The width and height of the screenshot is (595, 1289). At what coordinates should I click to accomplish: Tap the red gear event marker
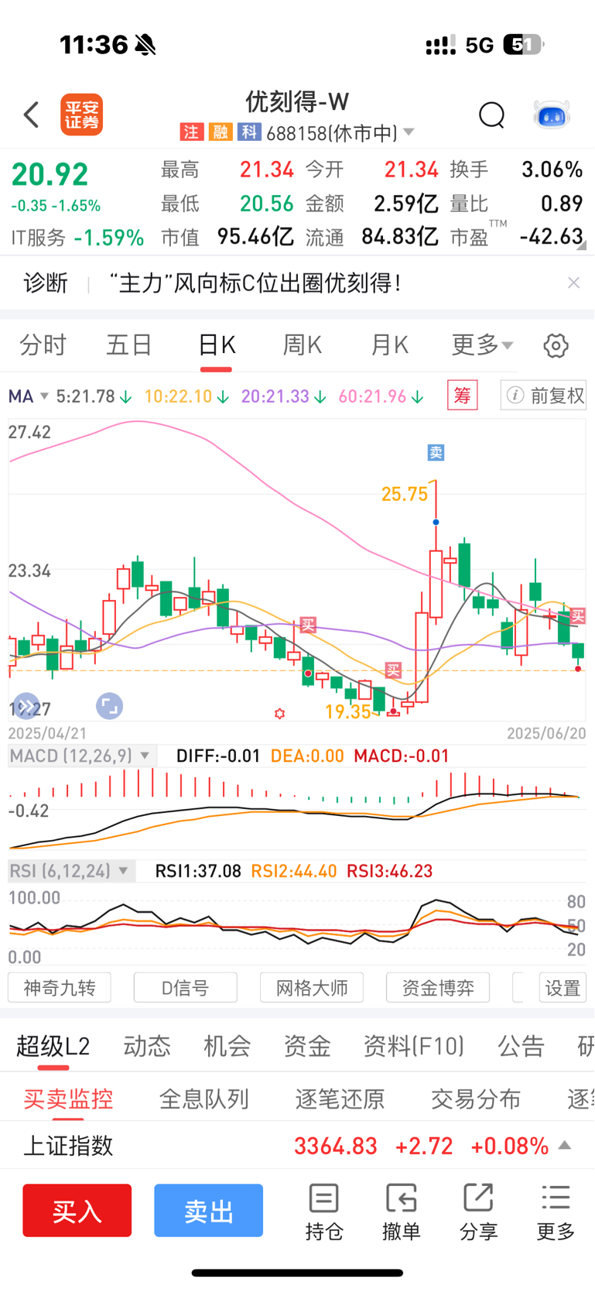[279, 714]
